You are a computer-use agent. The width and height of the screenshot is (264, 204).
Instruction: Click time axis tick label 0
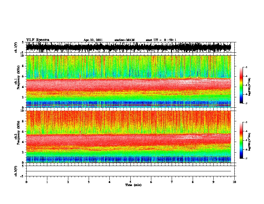[26, 182]
